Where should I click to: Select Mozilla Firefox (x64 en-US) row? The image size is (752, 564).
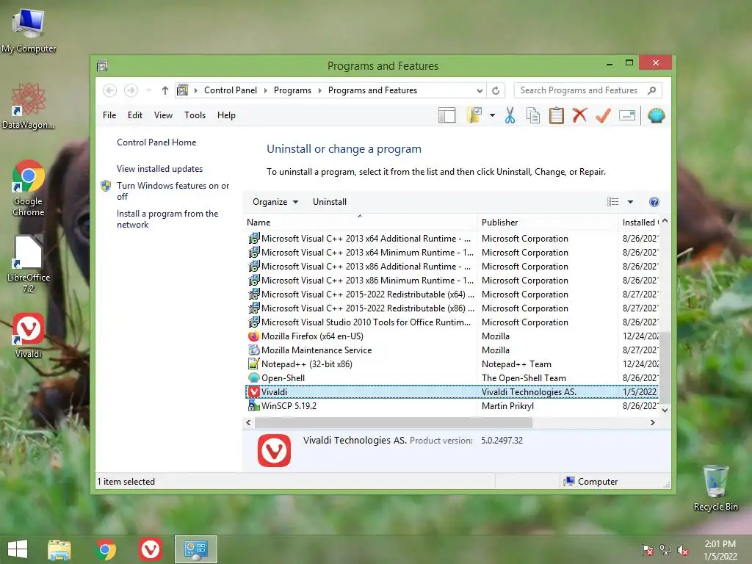[451, 336]
